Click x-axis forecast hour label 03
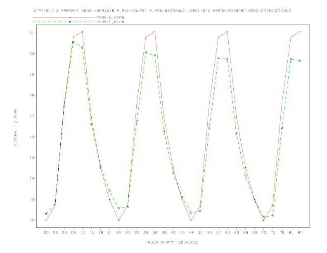 pos(55,232)
